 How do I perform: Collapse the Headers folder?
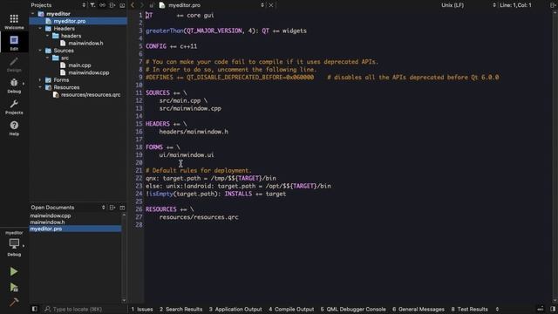[40, 29]
